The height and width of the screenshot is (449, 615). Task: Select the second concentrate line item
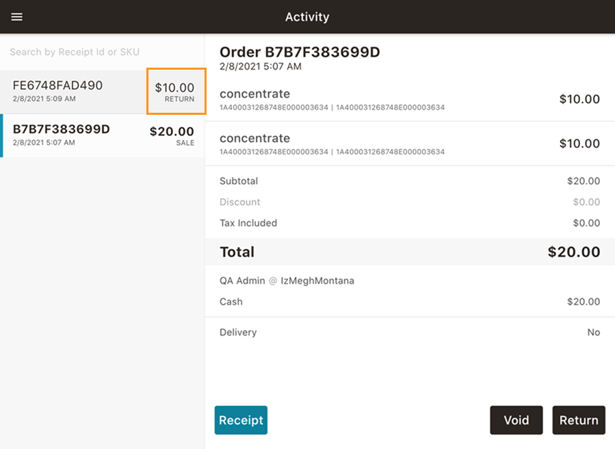tap(410, 144)
